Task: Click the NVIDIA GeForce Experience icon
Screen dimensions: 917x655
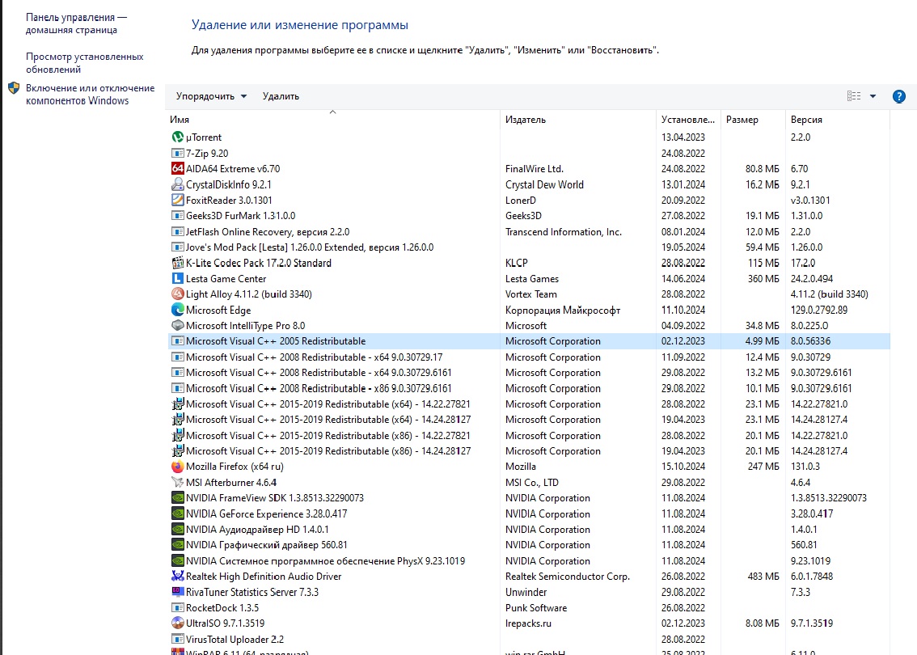Action: [x=178, y=513]
